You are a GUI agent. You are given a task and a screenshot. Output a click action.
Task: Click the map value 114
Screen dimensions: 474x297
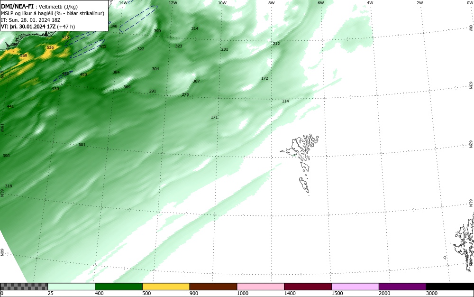coord(285,102)
